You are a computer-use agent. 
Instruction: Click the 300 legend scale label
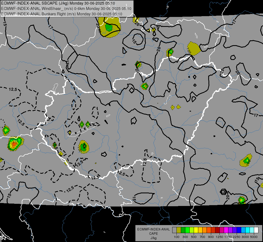tap(185, 237)
